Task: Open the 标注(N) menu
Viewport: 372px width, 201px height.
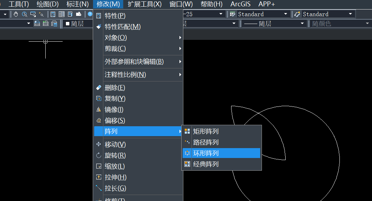Action: coord(78,4)
